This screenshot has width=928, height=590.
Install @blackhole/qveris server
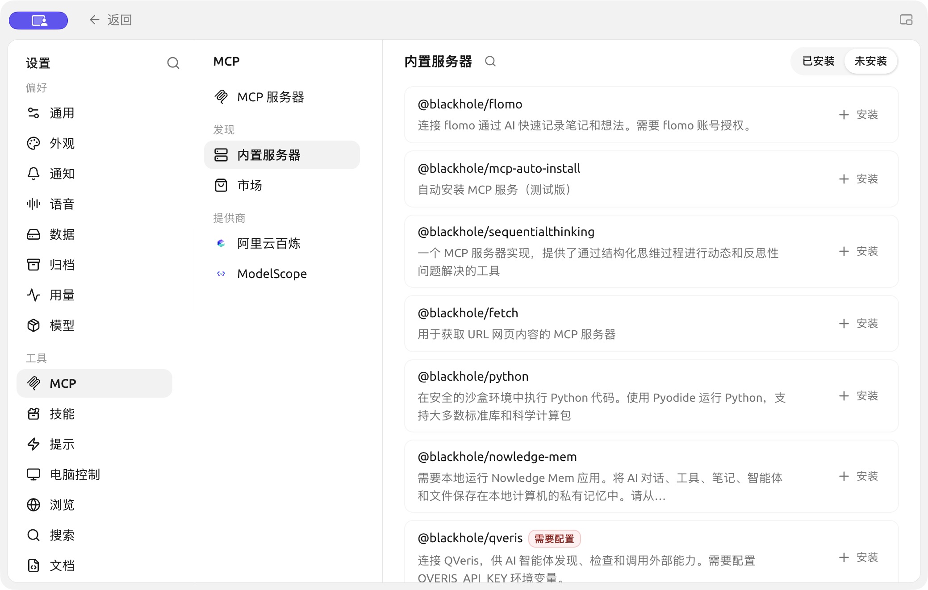click(858, 557)
